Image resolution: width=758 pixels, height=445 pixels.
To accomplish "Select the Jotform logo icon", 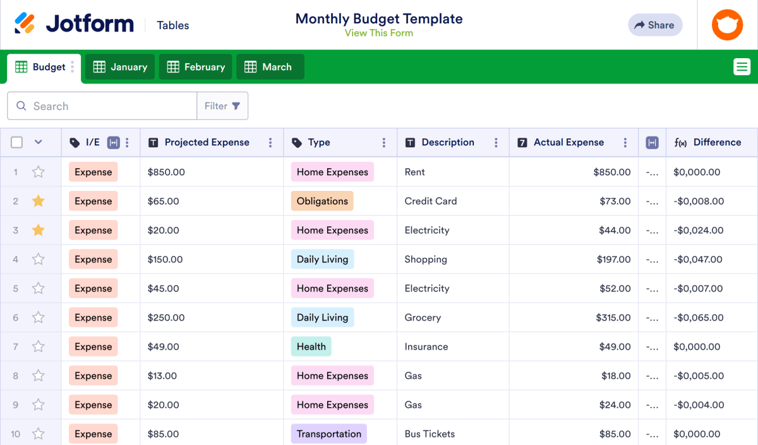I will point(27,23).
